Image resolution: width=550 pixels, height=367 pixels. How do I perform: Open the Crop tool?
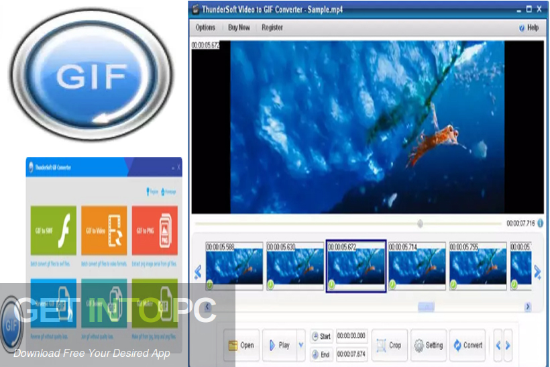pyautogui.click(x=389, y=346)
